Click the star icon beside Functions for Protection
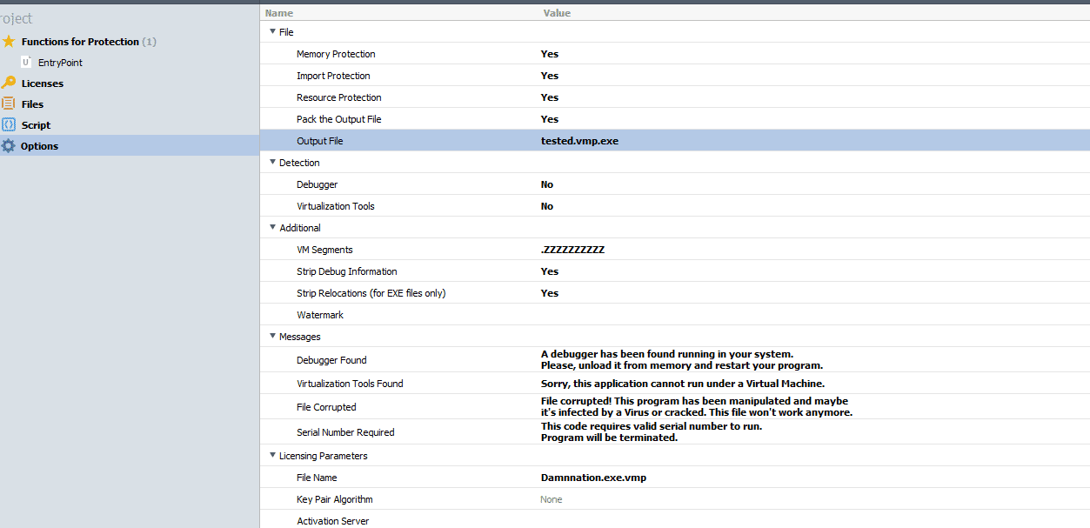The height and width of the screenshot is (528, 1090). pos(9,42)
